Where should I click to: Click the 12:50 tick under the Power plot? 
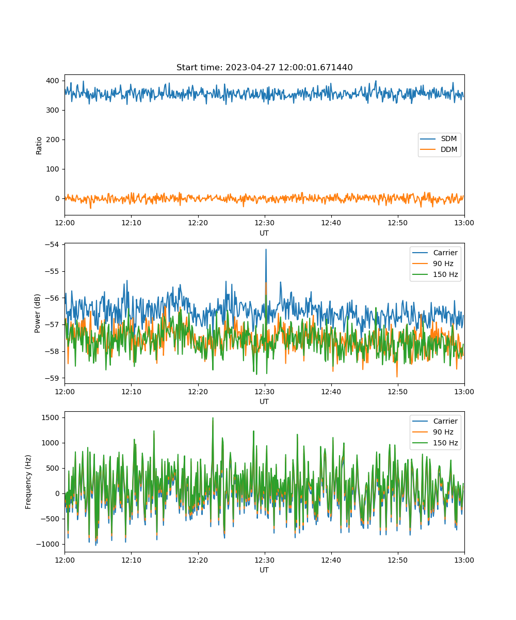click(398, 392)
